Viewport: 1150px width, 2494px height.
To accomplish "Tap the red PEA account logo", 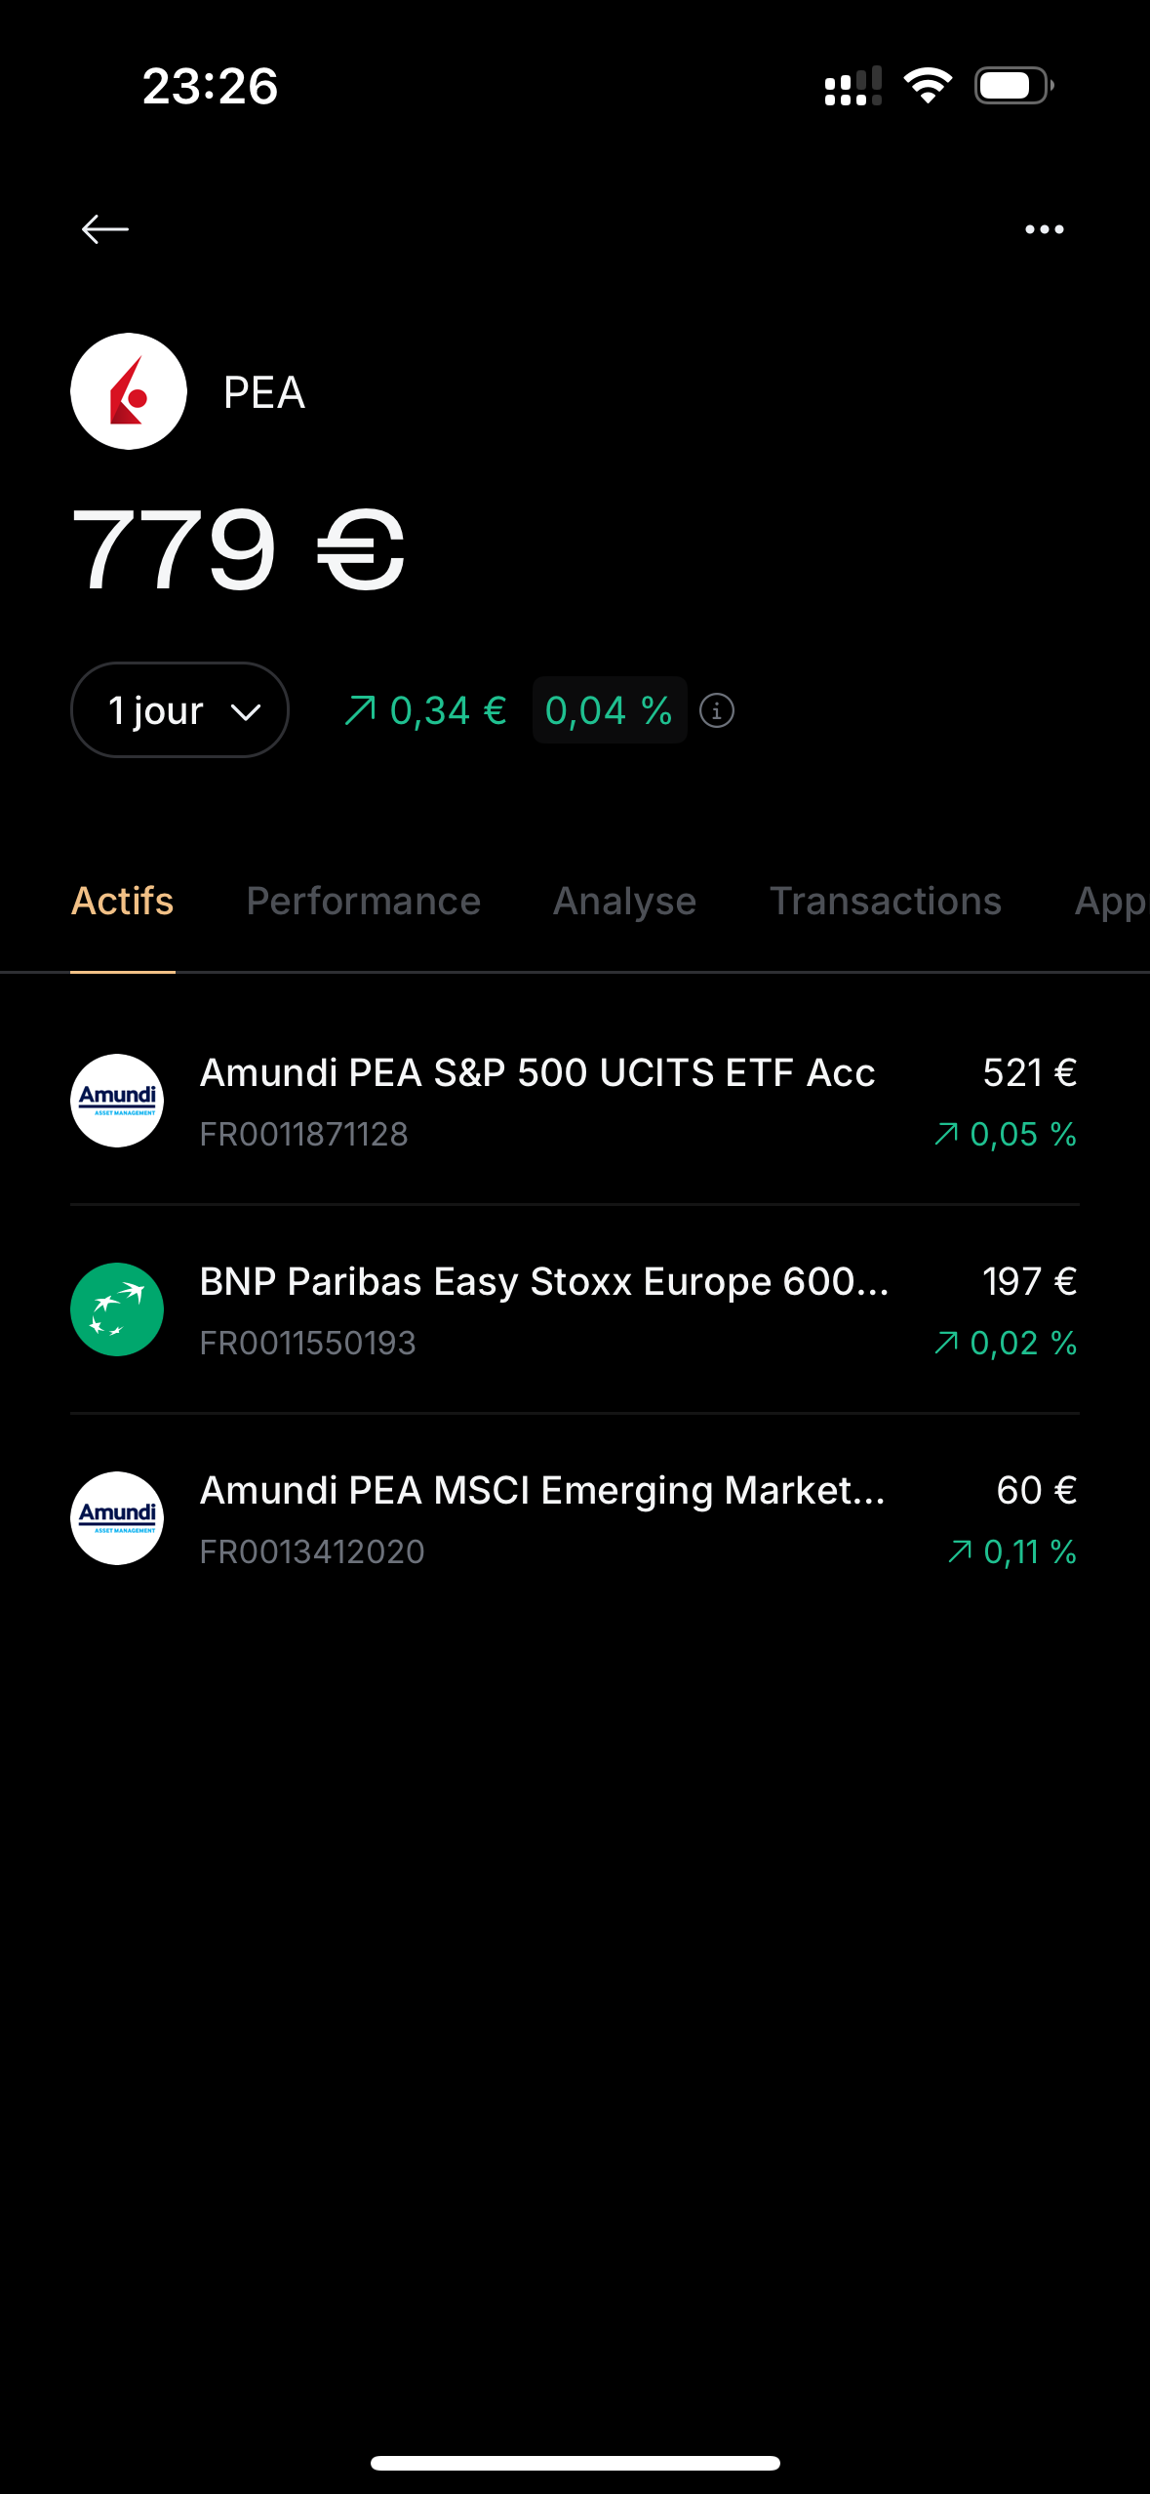I will click(129, 391).
